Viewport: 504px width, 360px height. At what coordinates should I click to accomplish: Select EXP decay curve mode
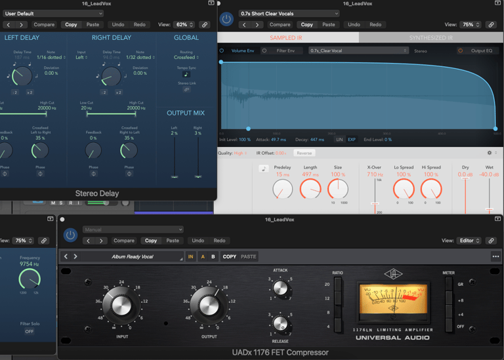352,140
